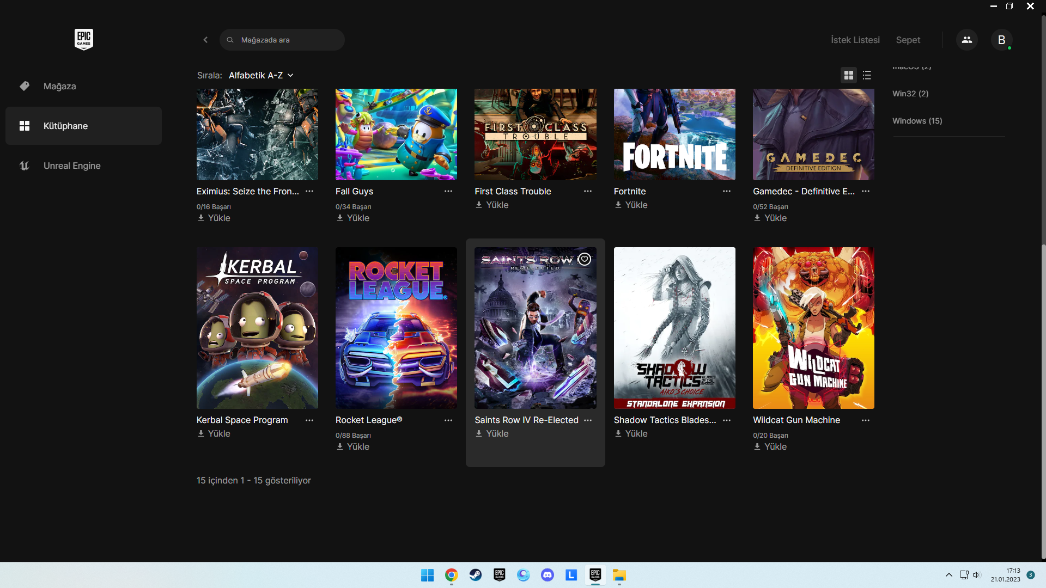Click the Epic Games logo

(x=83, y=39)
